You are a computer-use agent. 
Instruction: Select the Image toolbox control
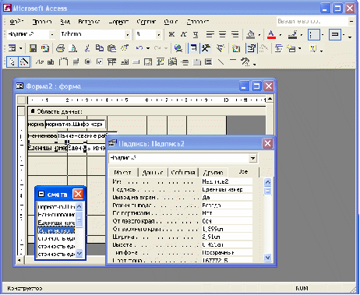click(x=148, y=62)
